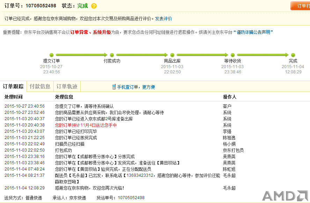Click the row text 您的订单已经打印完毕

[76, 132]
